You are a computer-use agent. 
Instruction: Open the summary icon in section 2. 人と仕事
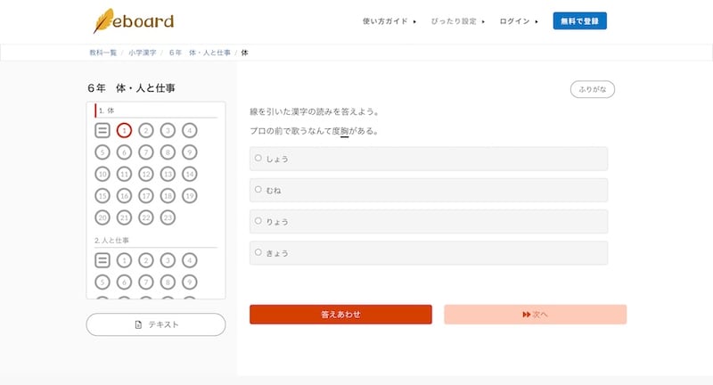tap(102, 261)
